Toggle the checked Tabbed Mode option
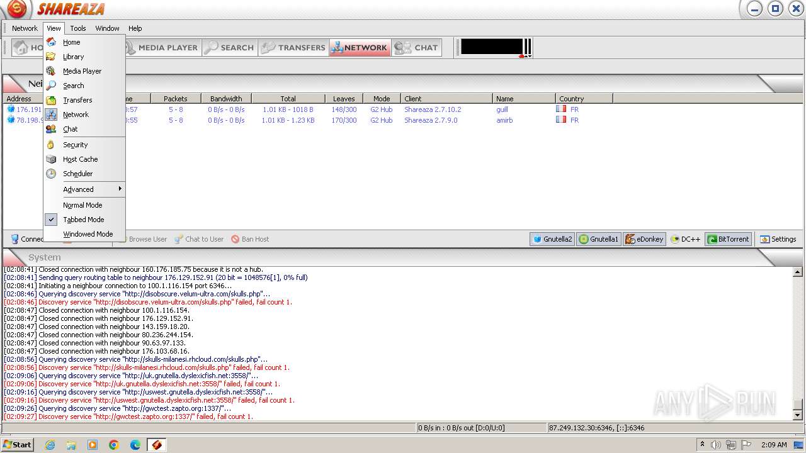This screenshot has width=806, height=453. point(84,220)
